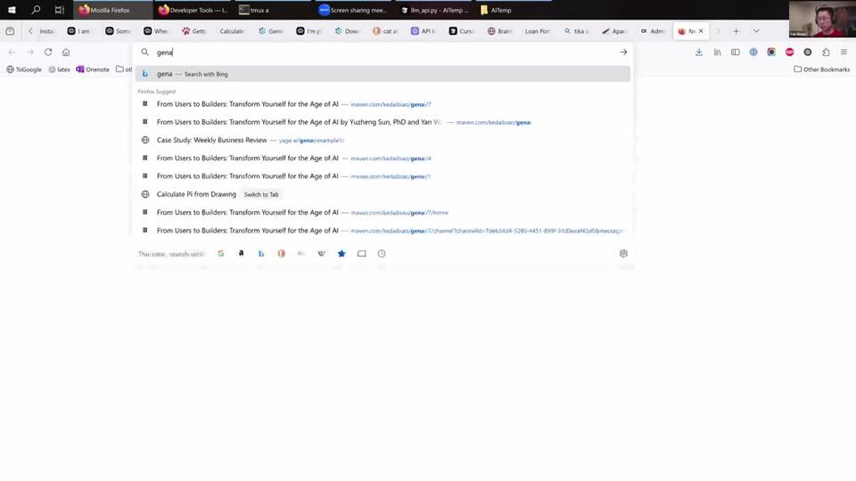Select 'gena — Search with Bing' suggestion
856x481 pixels.
click(x=383, y=74)
